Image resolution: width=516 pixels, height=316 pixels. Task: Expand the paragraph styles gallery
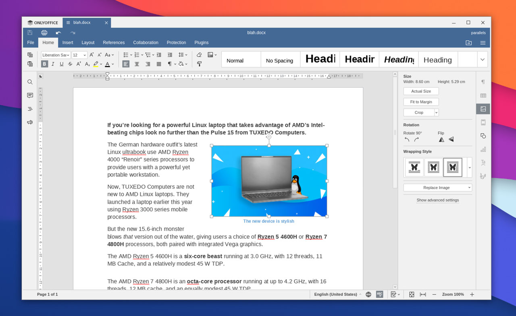tap(483, 60)
